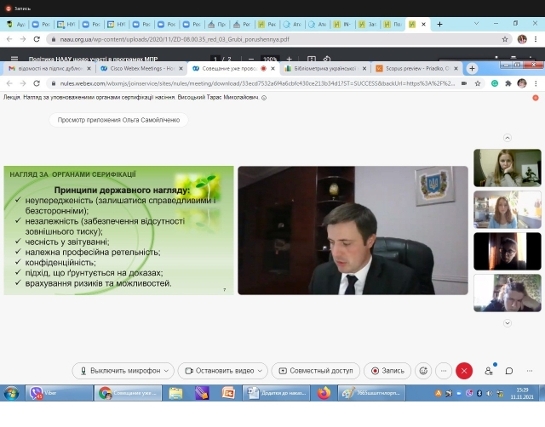The image size is (545, 427).
Task: Expand video options dropdown arrow
Action: [x=259, y=371]
